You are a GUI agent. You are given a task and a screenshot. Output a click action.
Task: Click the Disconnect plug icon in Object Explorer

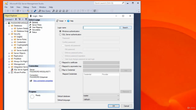point(19,19)
